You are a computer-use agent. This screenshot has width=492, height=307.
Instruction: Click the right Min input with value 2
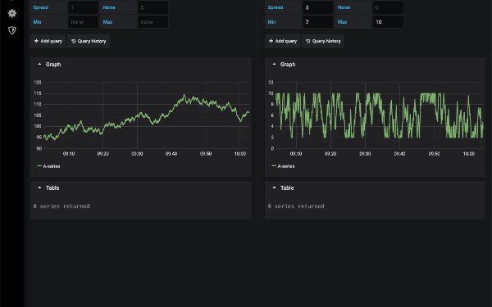pos(317,22)
